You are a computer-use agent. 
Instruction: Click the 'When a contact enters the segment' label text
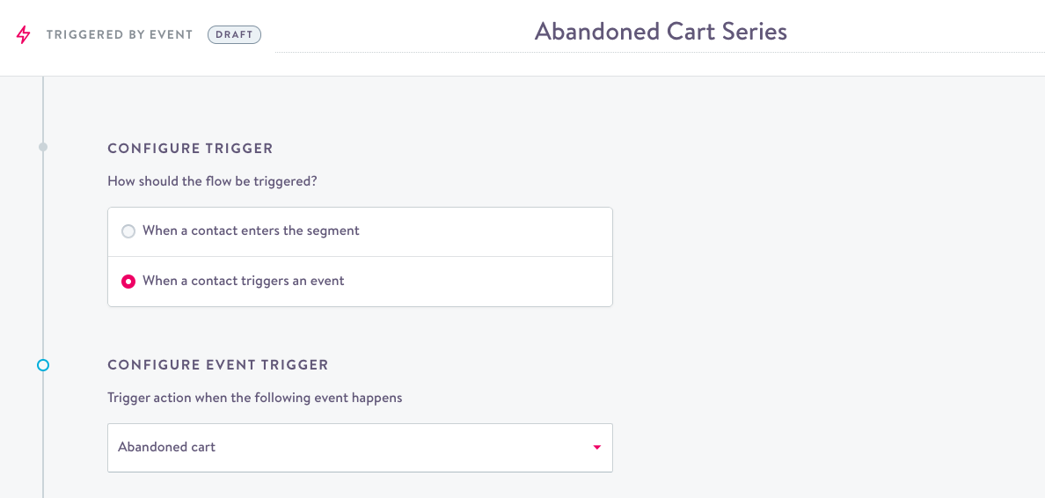251,231
